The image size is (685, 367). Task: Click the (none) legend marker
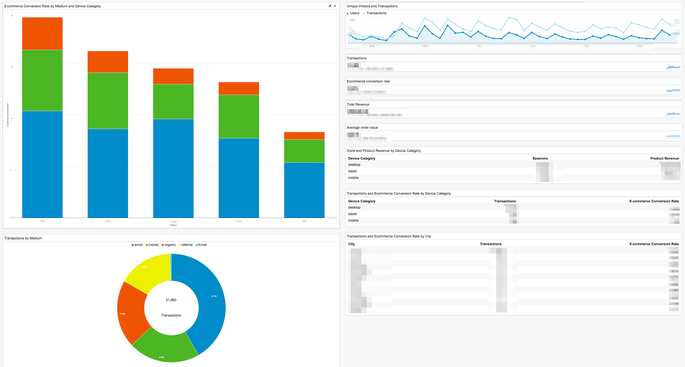(147, 245)
